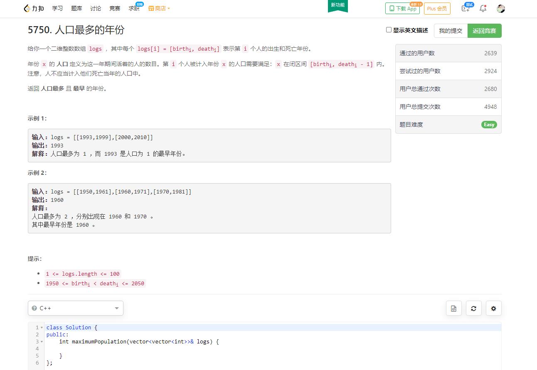Click the 下载 App button
Screen dimensions: 537x370
(x=402, y=8)
